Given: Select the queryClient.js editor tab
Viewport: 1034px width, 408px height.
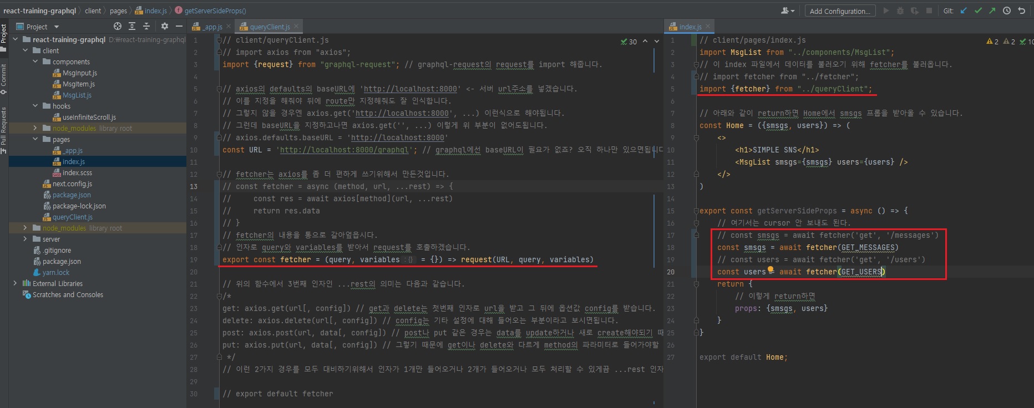Looking at the screenshot, I should click(269, 27).
